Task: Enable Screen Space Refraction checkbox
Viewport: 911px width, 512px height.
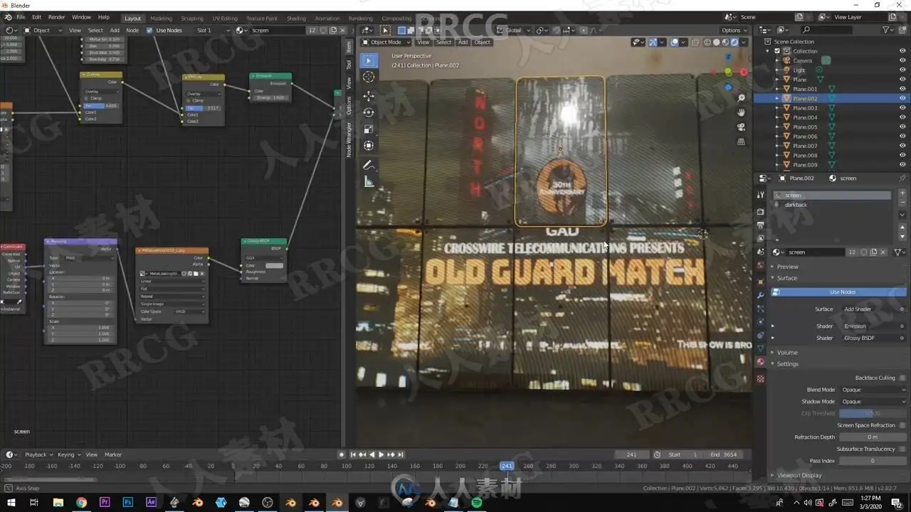Action: point(902,425)
